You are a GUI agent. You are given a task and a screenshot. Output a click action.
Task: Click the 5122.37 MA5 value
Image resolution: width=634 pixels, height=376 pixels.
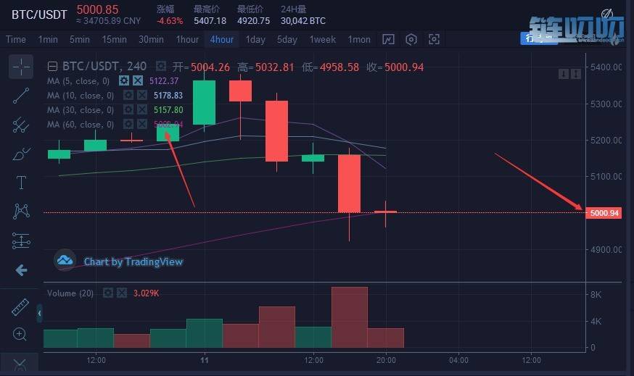[164, 81]
